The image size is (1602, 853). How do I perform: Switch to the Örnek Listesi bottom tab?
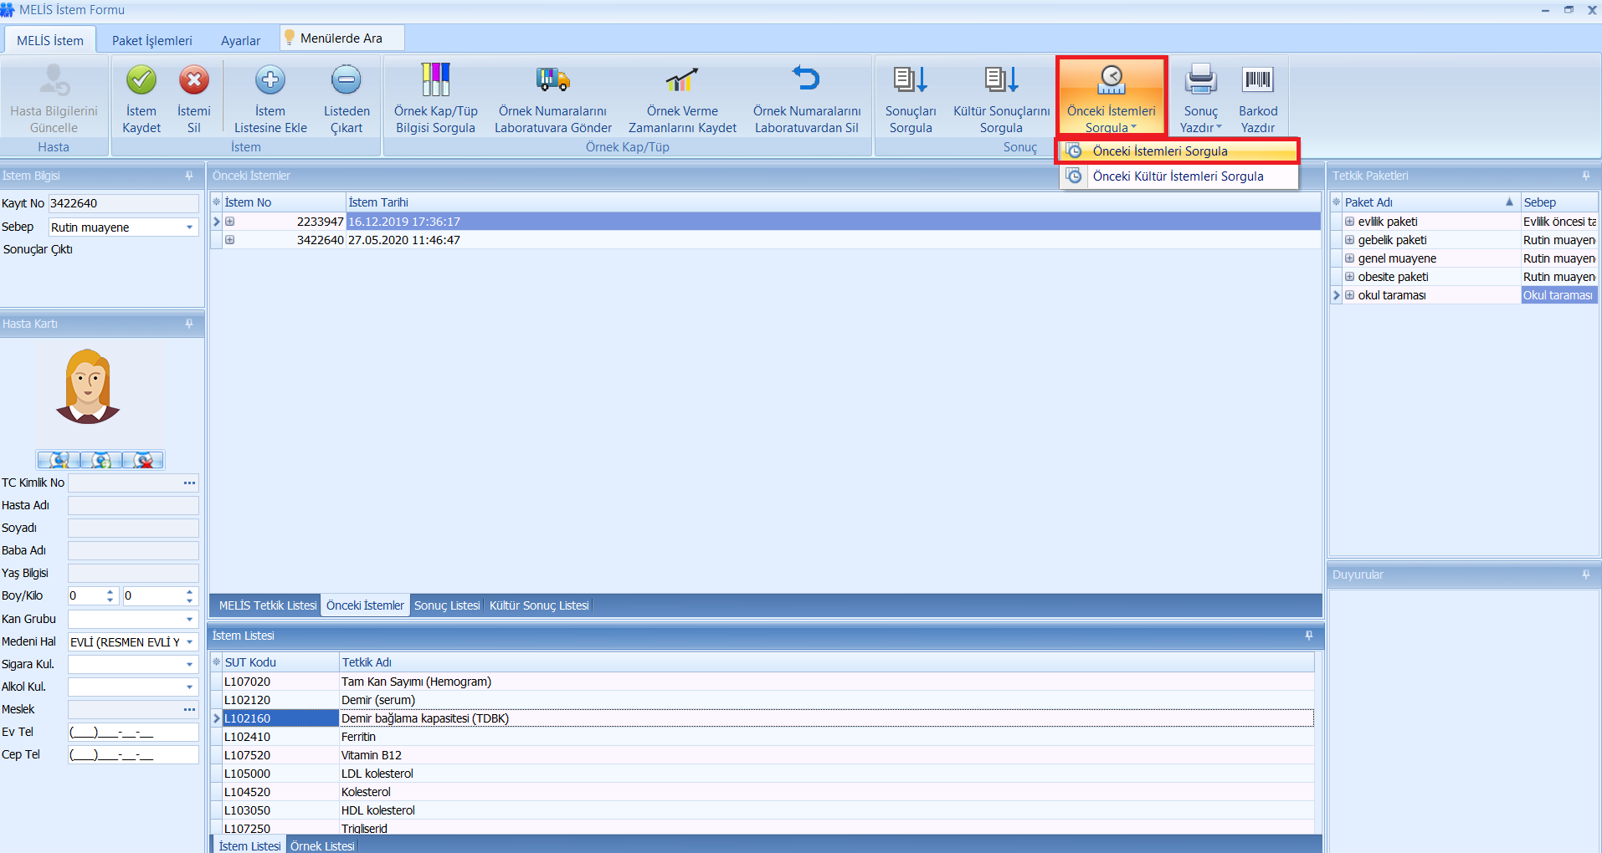pos(322,845)
